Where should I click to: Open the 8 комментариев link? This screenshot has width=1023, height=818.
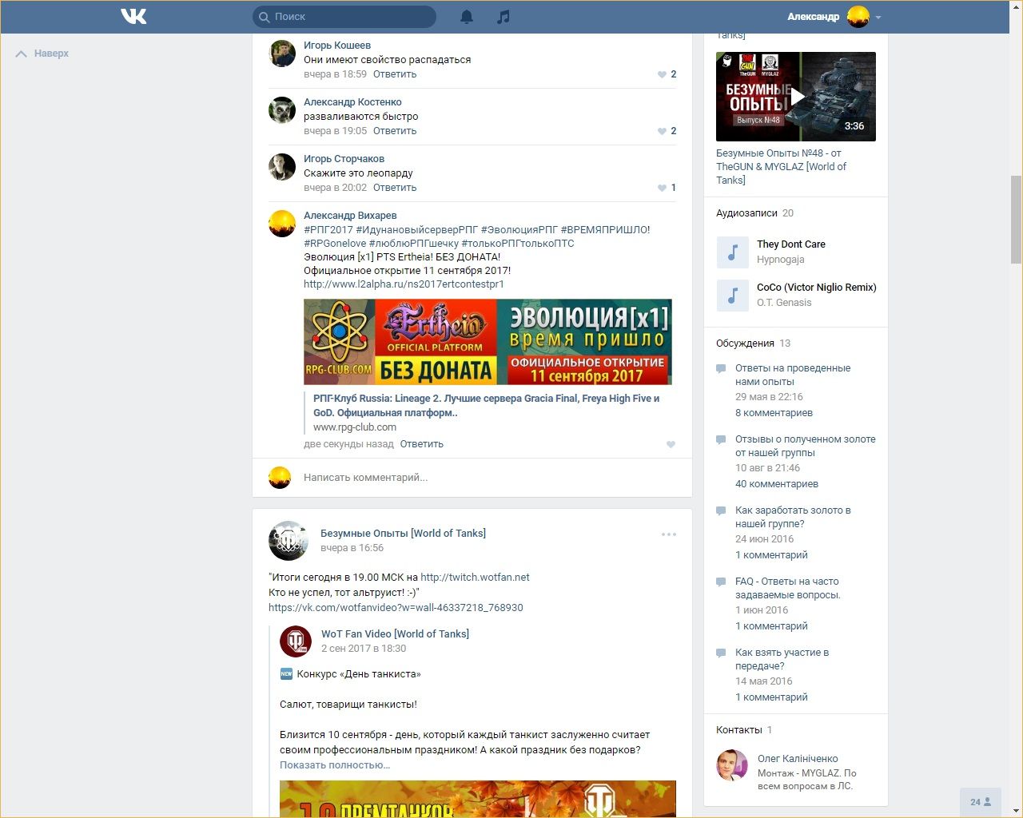tap(774, 413)
